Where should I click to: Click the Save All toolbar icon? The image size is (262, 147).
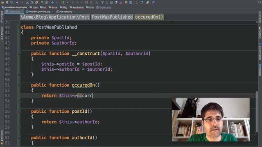[x=7, y=2]
